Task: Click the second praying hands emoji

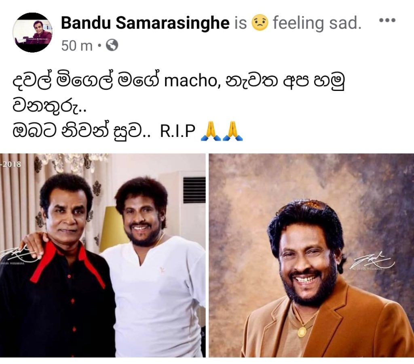Action: (x=232, y=130)
